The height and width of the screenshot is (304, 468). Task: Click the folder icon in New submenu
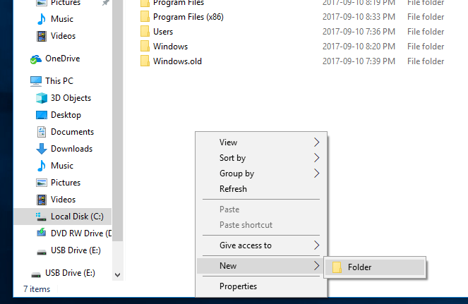click(337, 267)
